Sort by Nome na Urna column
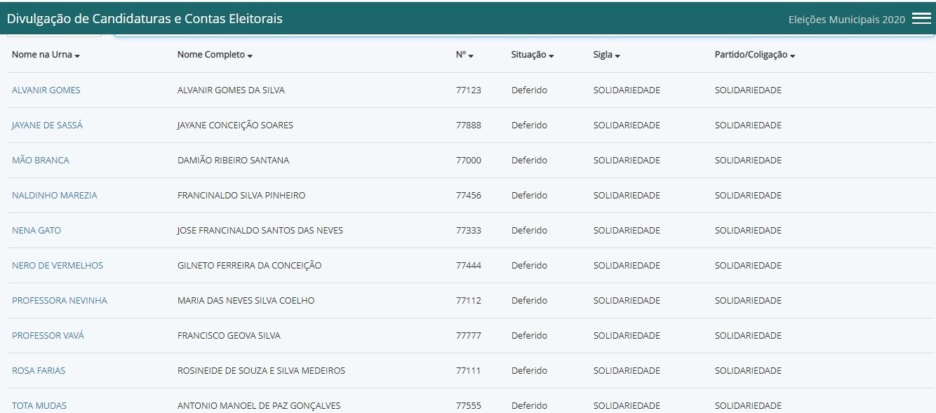 point(46,55)
